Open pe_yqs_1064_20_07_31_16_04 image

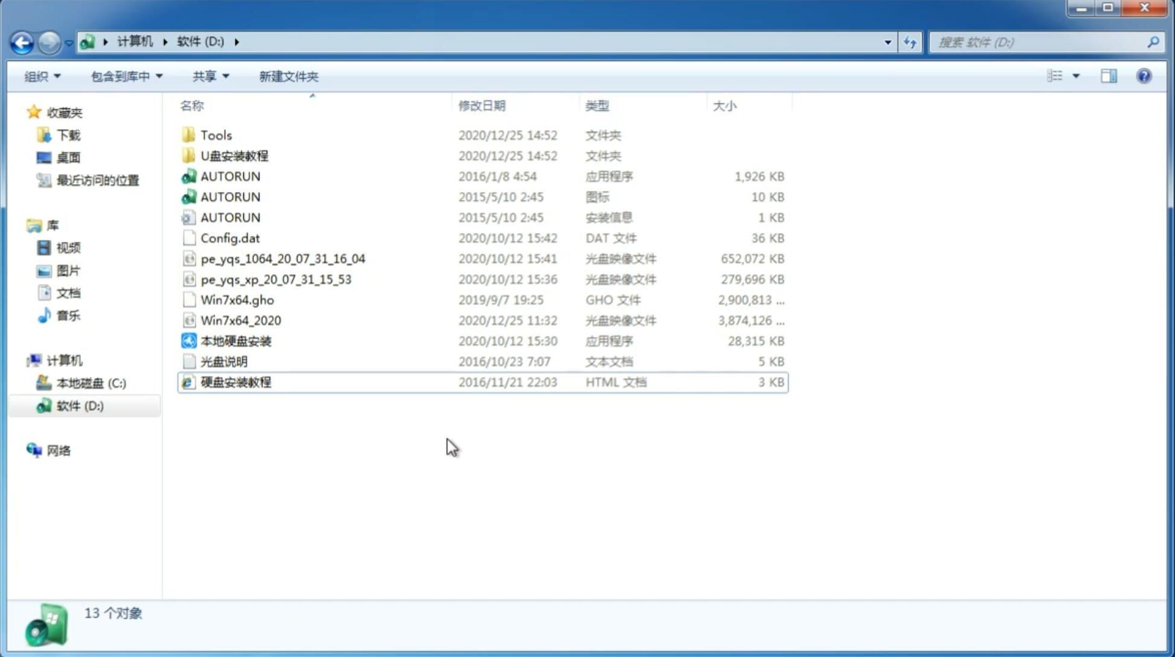(282, 258)
